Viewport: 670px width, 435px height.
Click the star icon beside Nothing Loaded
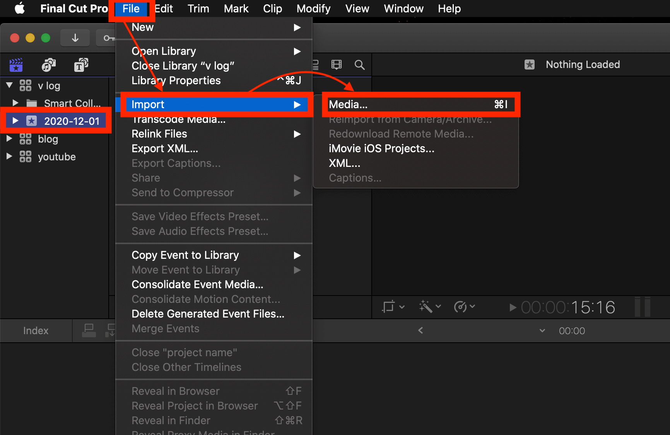530,65
